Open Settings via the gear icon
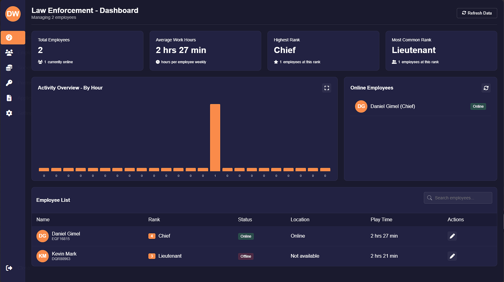Image resolution: width=504 pixels, height=282 pixels. 9,113
